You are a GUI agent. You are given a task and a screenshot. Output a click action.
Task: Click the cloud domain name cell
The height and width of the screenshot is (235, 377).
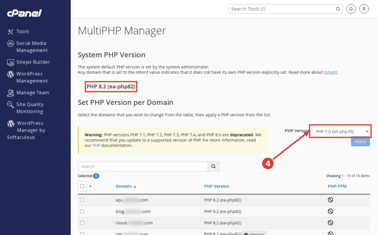(134, 223)
